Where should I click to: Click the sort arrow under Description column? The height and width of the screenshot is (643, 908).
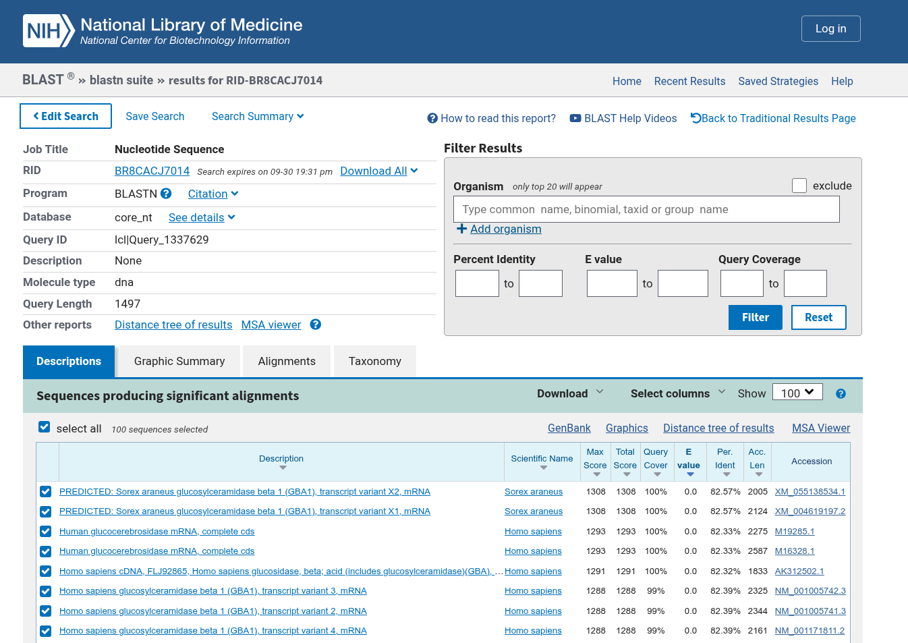coord(283,468)
